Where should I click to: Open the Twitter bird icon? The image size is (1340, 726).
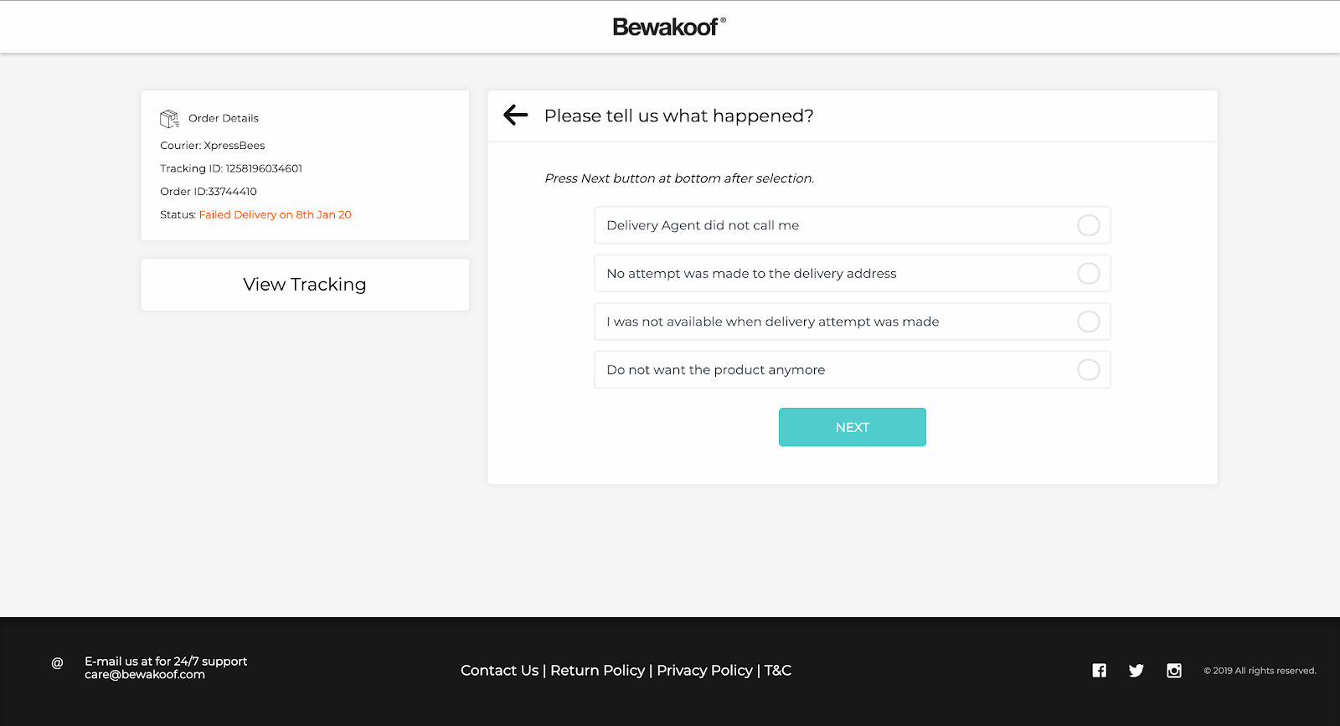(x=1136, y=671)
